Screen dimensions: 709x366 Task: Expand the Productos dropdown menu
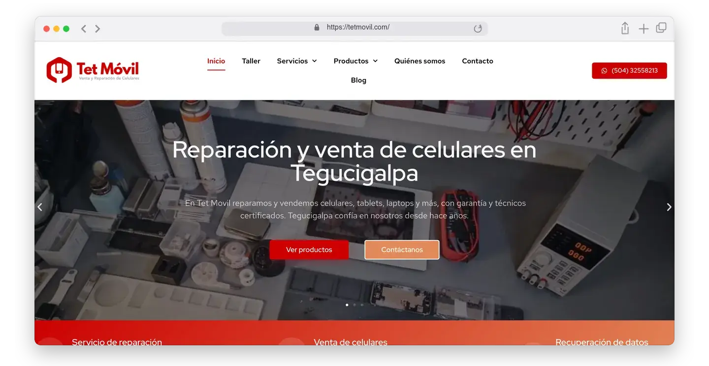tap(355, 61)
